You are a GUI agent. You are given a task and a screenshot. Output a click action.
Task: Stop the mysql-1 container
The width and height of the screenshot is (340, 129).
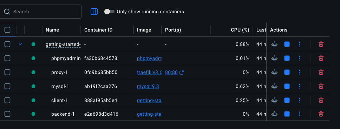[x=287, y=86]
